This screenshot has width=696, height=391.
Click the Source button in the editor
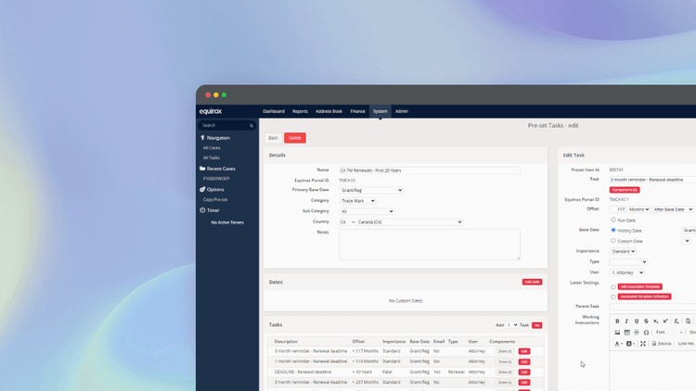[x=662, y=344]
